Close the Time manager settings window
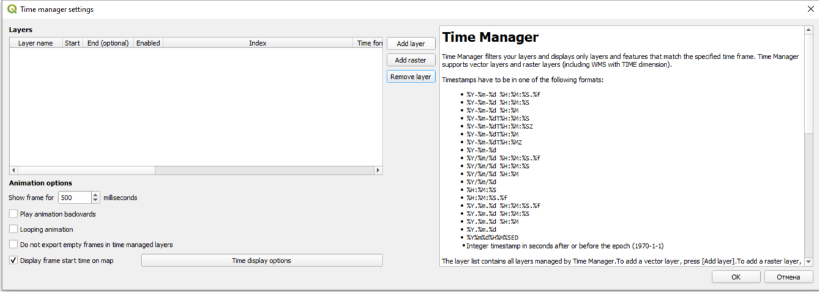 point(810,9)
